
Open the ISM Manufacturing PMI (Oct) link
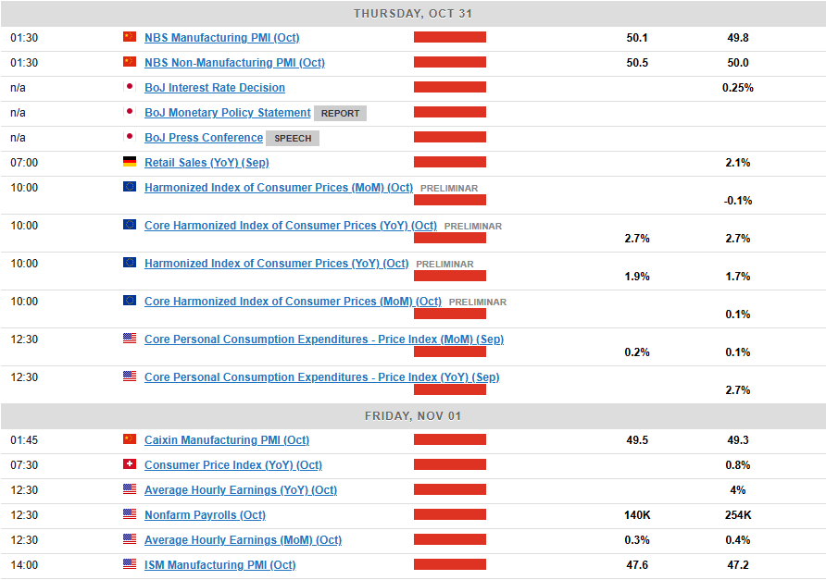[x=220, y=565]
